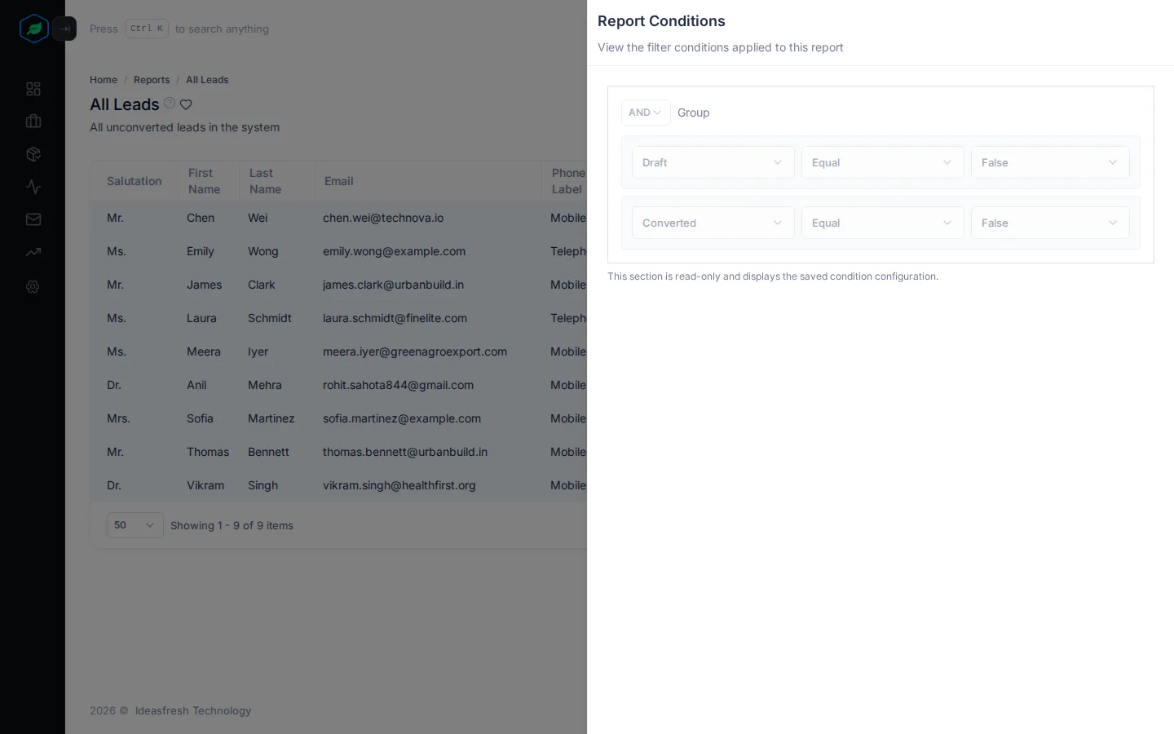
Task: Click the Salutation column header
Action: (x=135, y=181)
